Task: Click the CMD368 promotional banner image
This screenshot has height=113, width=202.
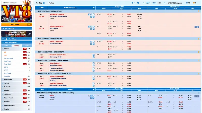Action: [17, 19]
